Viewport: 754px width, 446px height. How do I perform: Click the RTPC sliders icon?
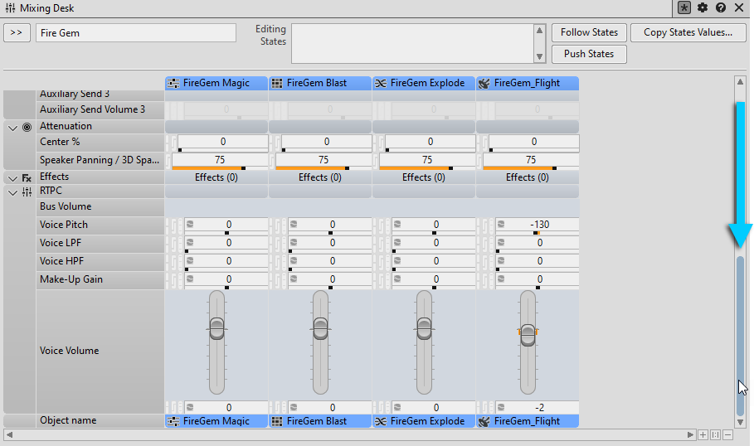27,191
